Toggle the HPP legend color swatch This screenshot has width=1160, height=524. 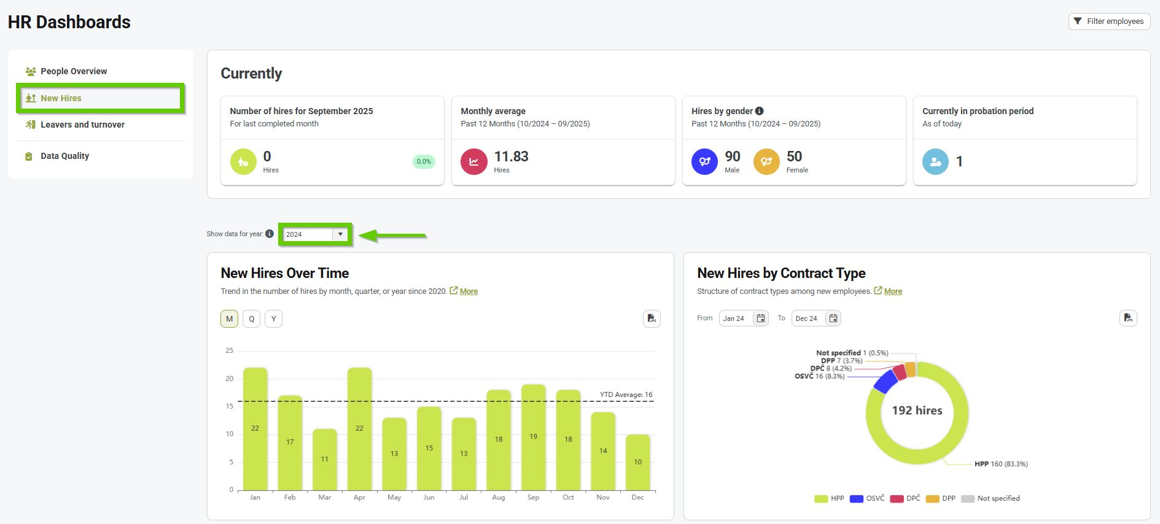(x=821, y=499)
